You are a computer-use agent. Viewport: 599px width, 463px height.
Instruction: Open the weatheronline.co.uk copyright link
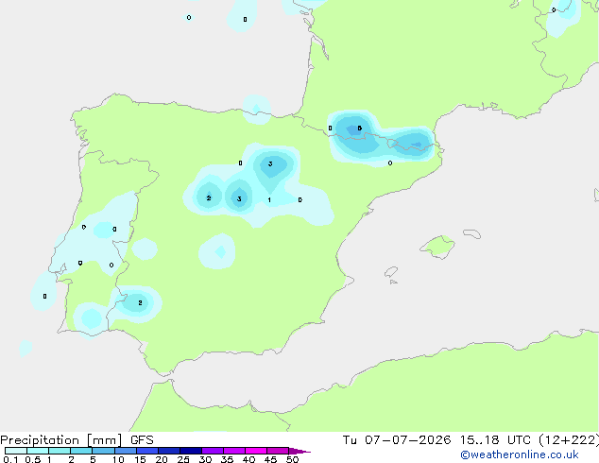point(520,454)
